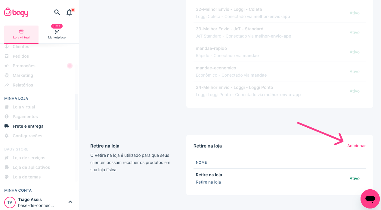Image resolution: width=381 pixels, height=210 pixels.
Task: Open Relatórios in the sidebar
Action: (x=23, y=85)
